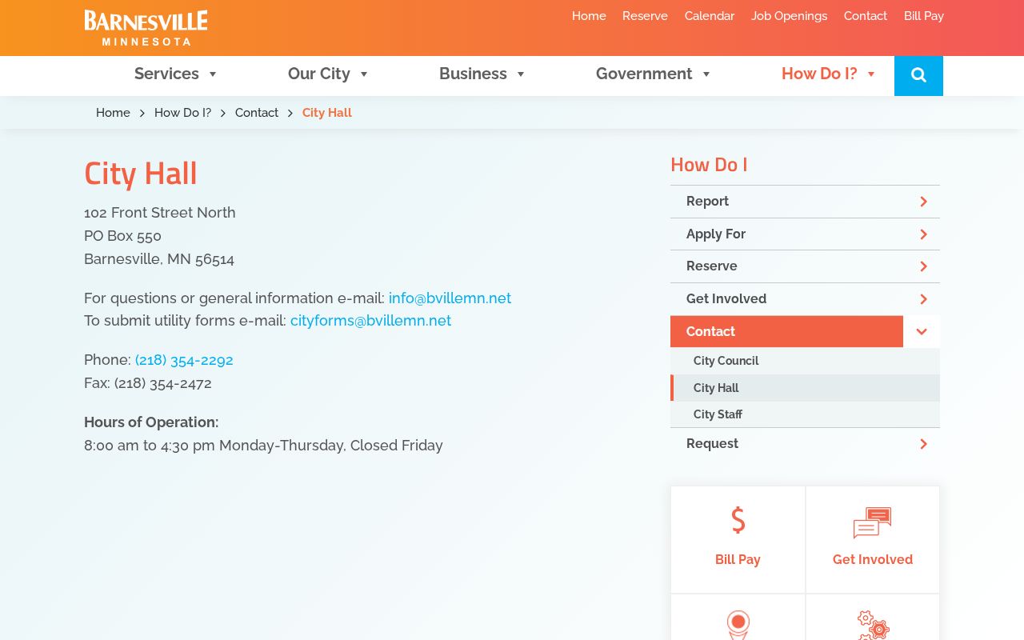The width and height of the screenshot is (1024, 640).
Task: Expand the Report sidebar chevron
Action: (923, 202)
